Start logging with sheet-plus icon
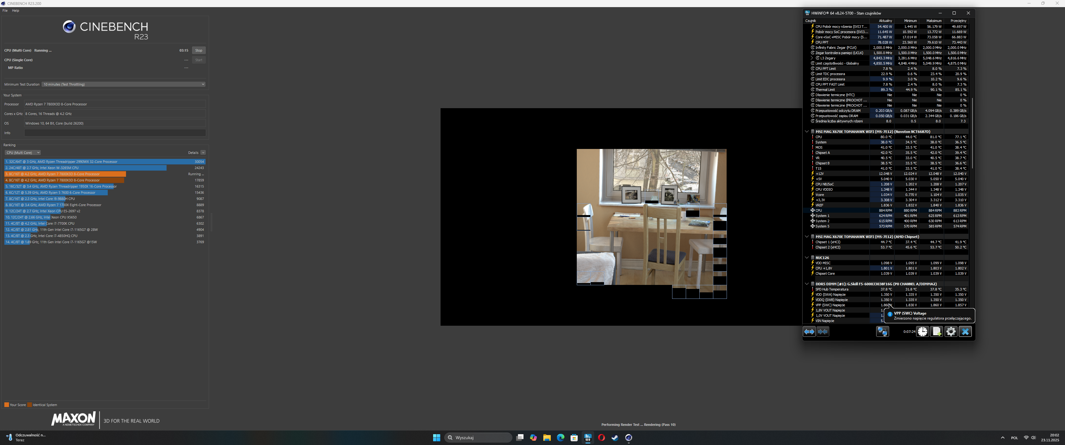The image size is (1065, 445). click(x=937, y=332)
